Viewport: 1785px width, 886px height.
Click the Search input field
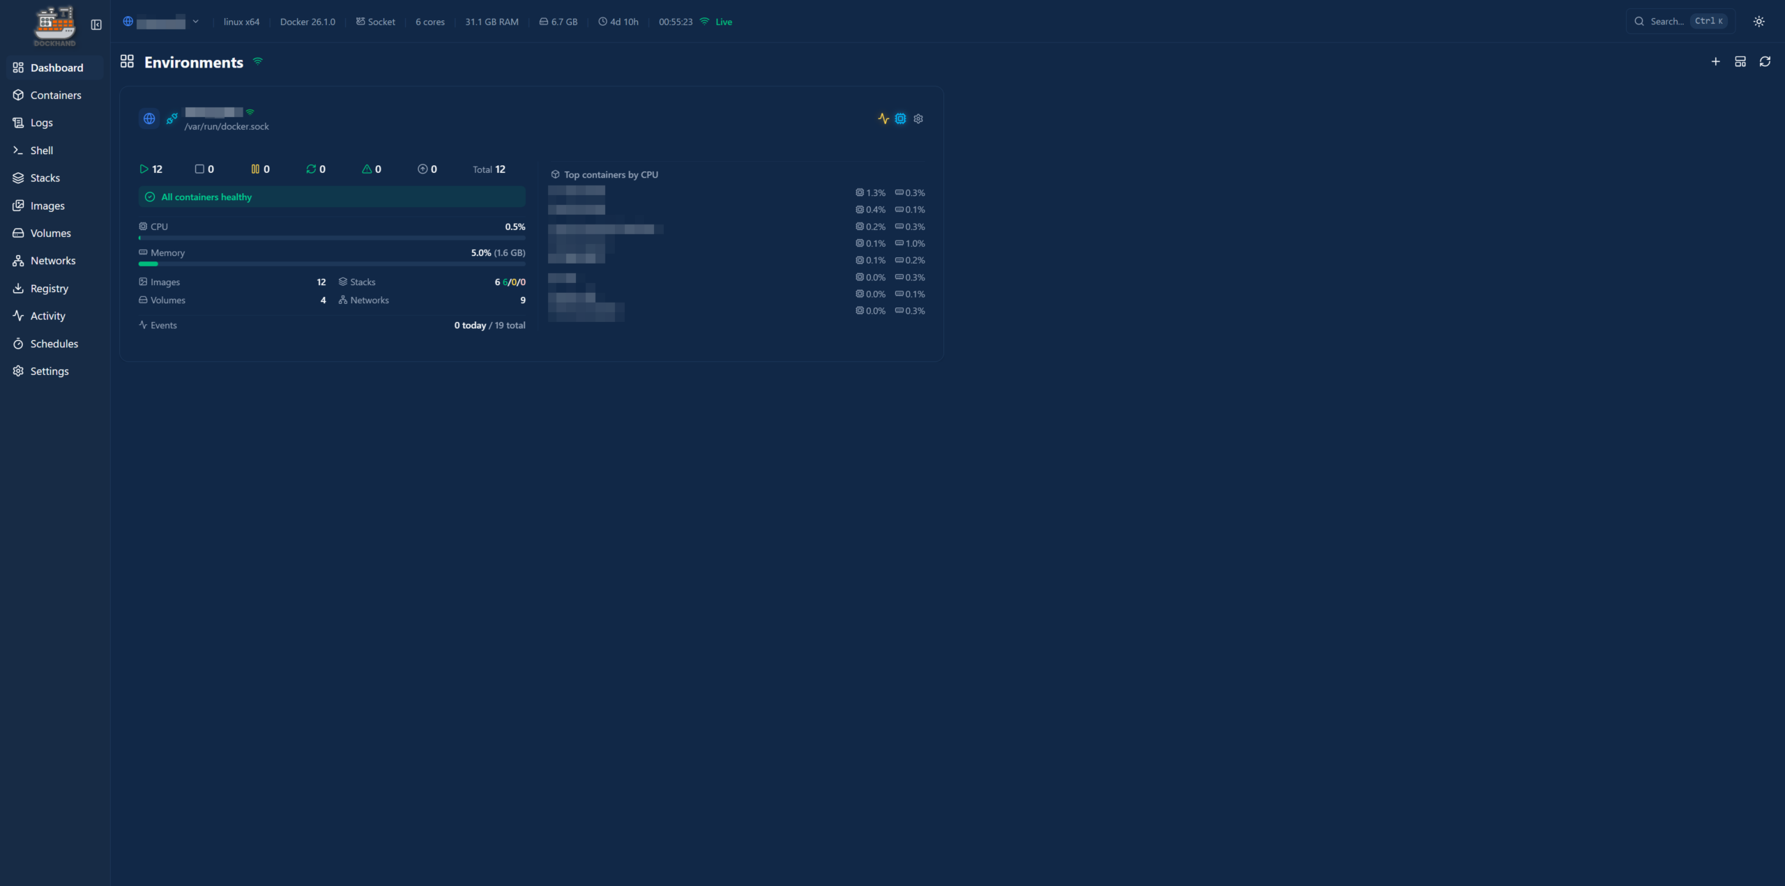click(x=1666, y=22)
